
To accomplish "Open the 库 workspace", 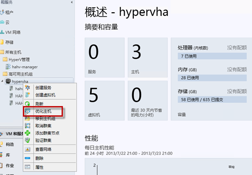I will coord(8,155).
